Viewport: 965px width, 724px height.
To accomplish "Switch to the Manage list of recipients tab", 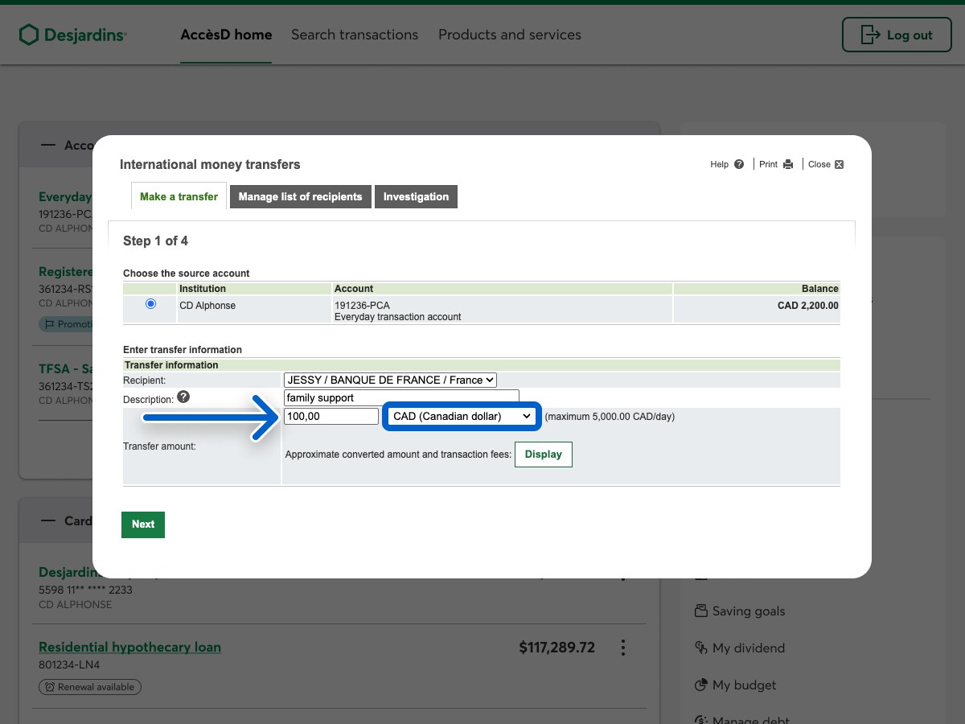I will tap(300, 197).
